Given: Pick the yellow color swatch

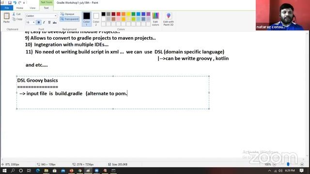Looking at the screenshot, I should click(x=128, y=14).
